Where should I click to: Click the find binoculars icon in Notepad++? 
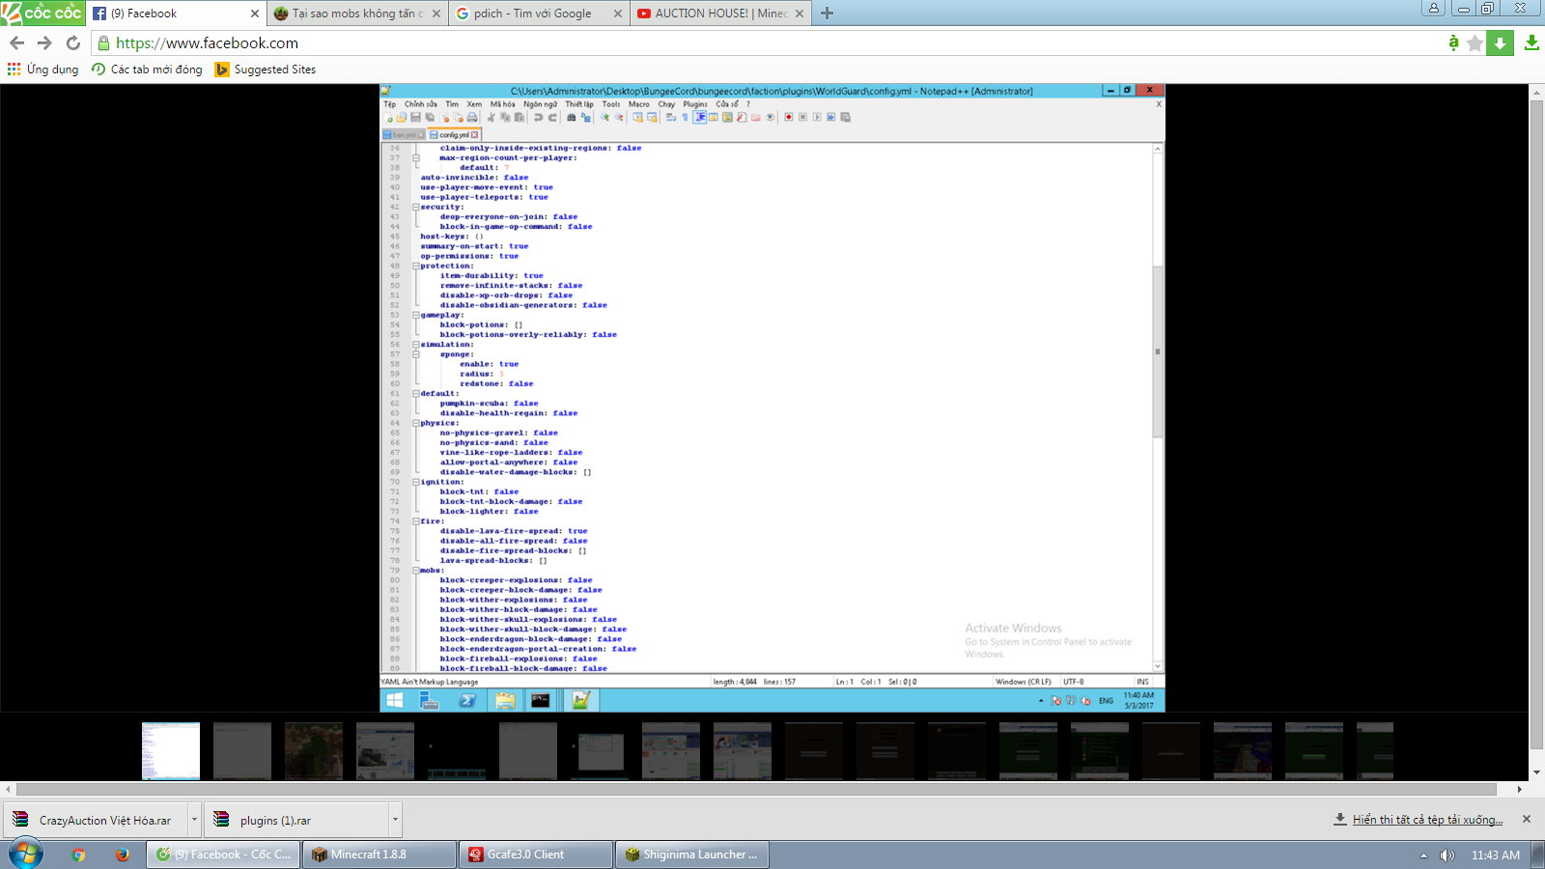point(571,118)
